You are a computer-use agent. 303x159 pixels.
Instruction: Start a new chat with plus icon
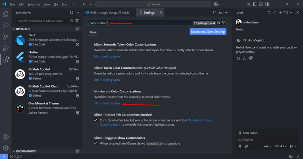(x=280, y=13)
